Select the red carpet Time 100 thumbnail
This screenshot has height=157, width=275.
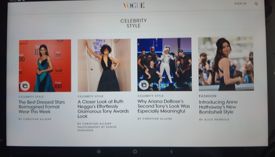coord(45,66)
